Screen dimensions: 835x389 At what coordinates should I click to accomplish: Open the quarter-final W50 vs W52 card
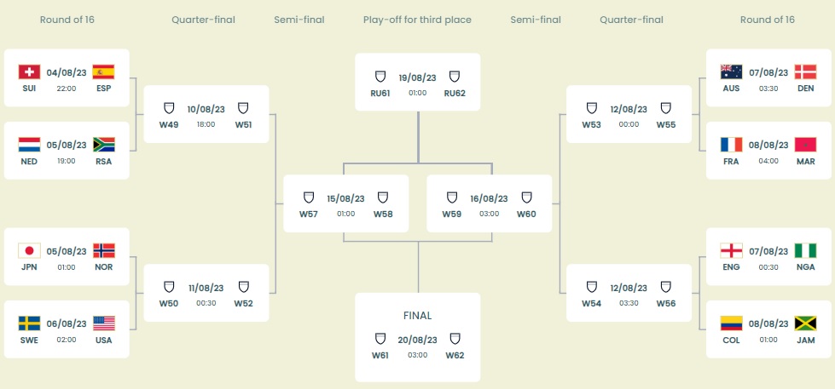[206, 293]
